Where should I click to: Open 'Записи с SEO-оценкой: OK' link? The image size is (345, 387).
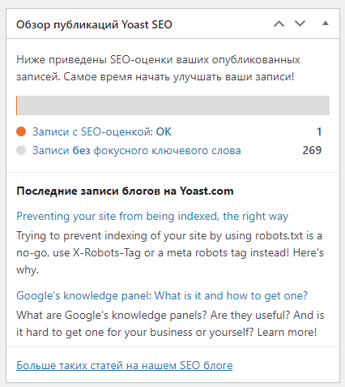pyautogui.click(x=102, y=131)
